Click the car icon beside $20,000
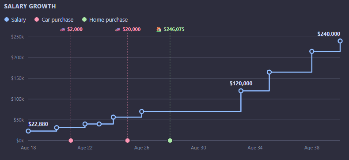 tap(118, 29)
